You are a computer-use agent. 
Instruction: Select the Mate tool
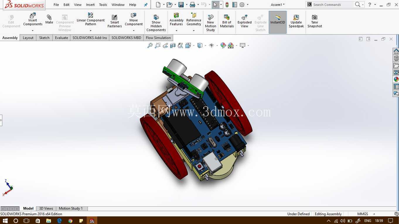coord(49,19)
